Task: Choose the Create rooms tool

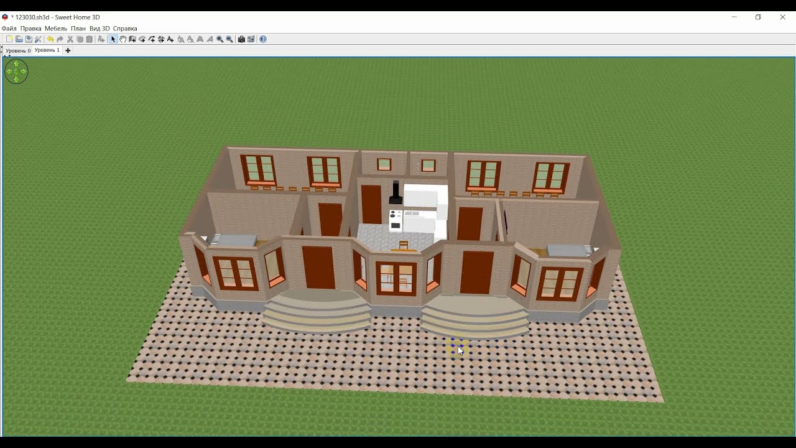Action: 142,39
